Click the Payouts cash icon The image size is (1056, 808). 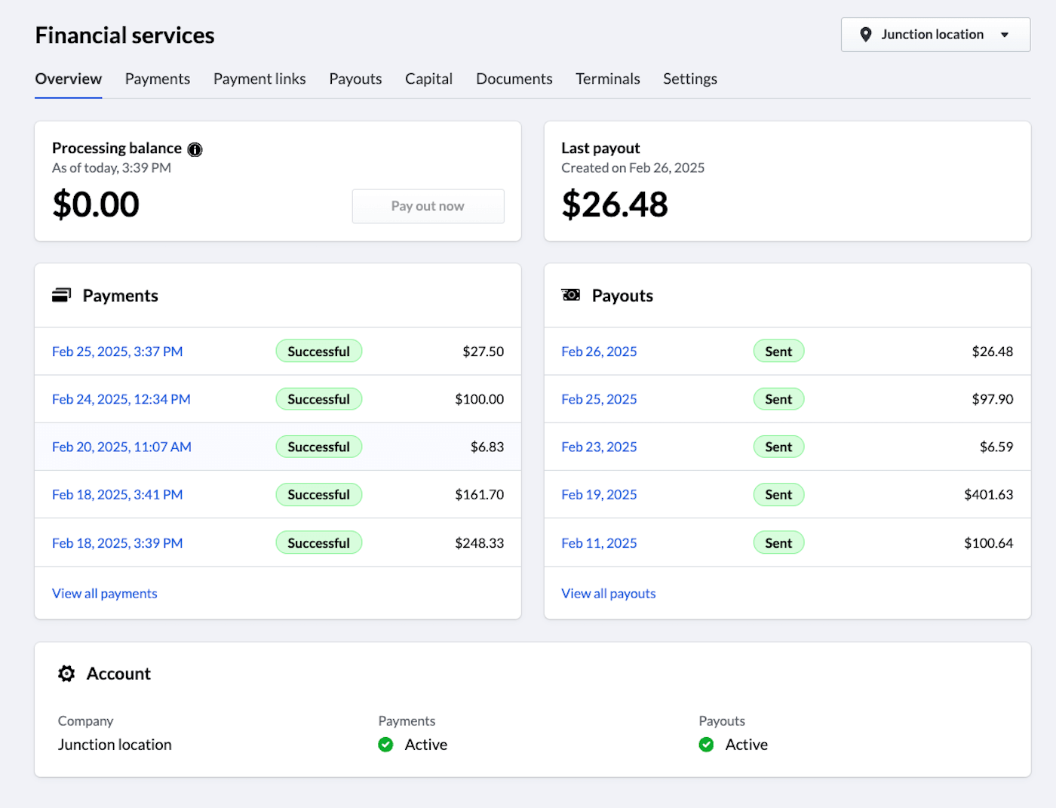571,295
